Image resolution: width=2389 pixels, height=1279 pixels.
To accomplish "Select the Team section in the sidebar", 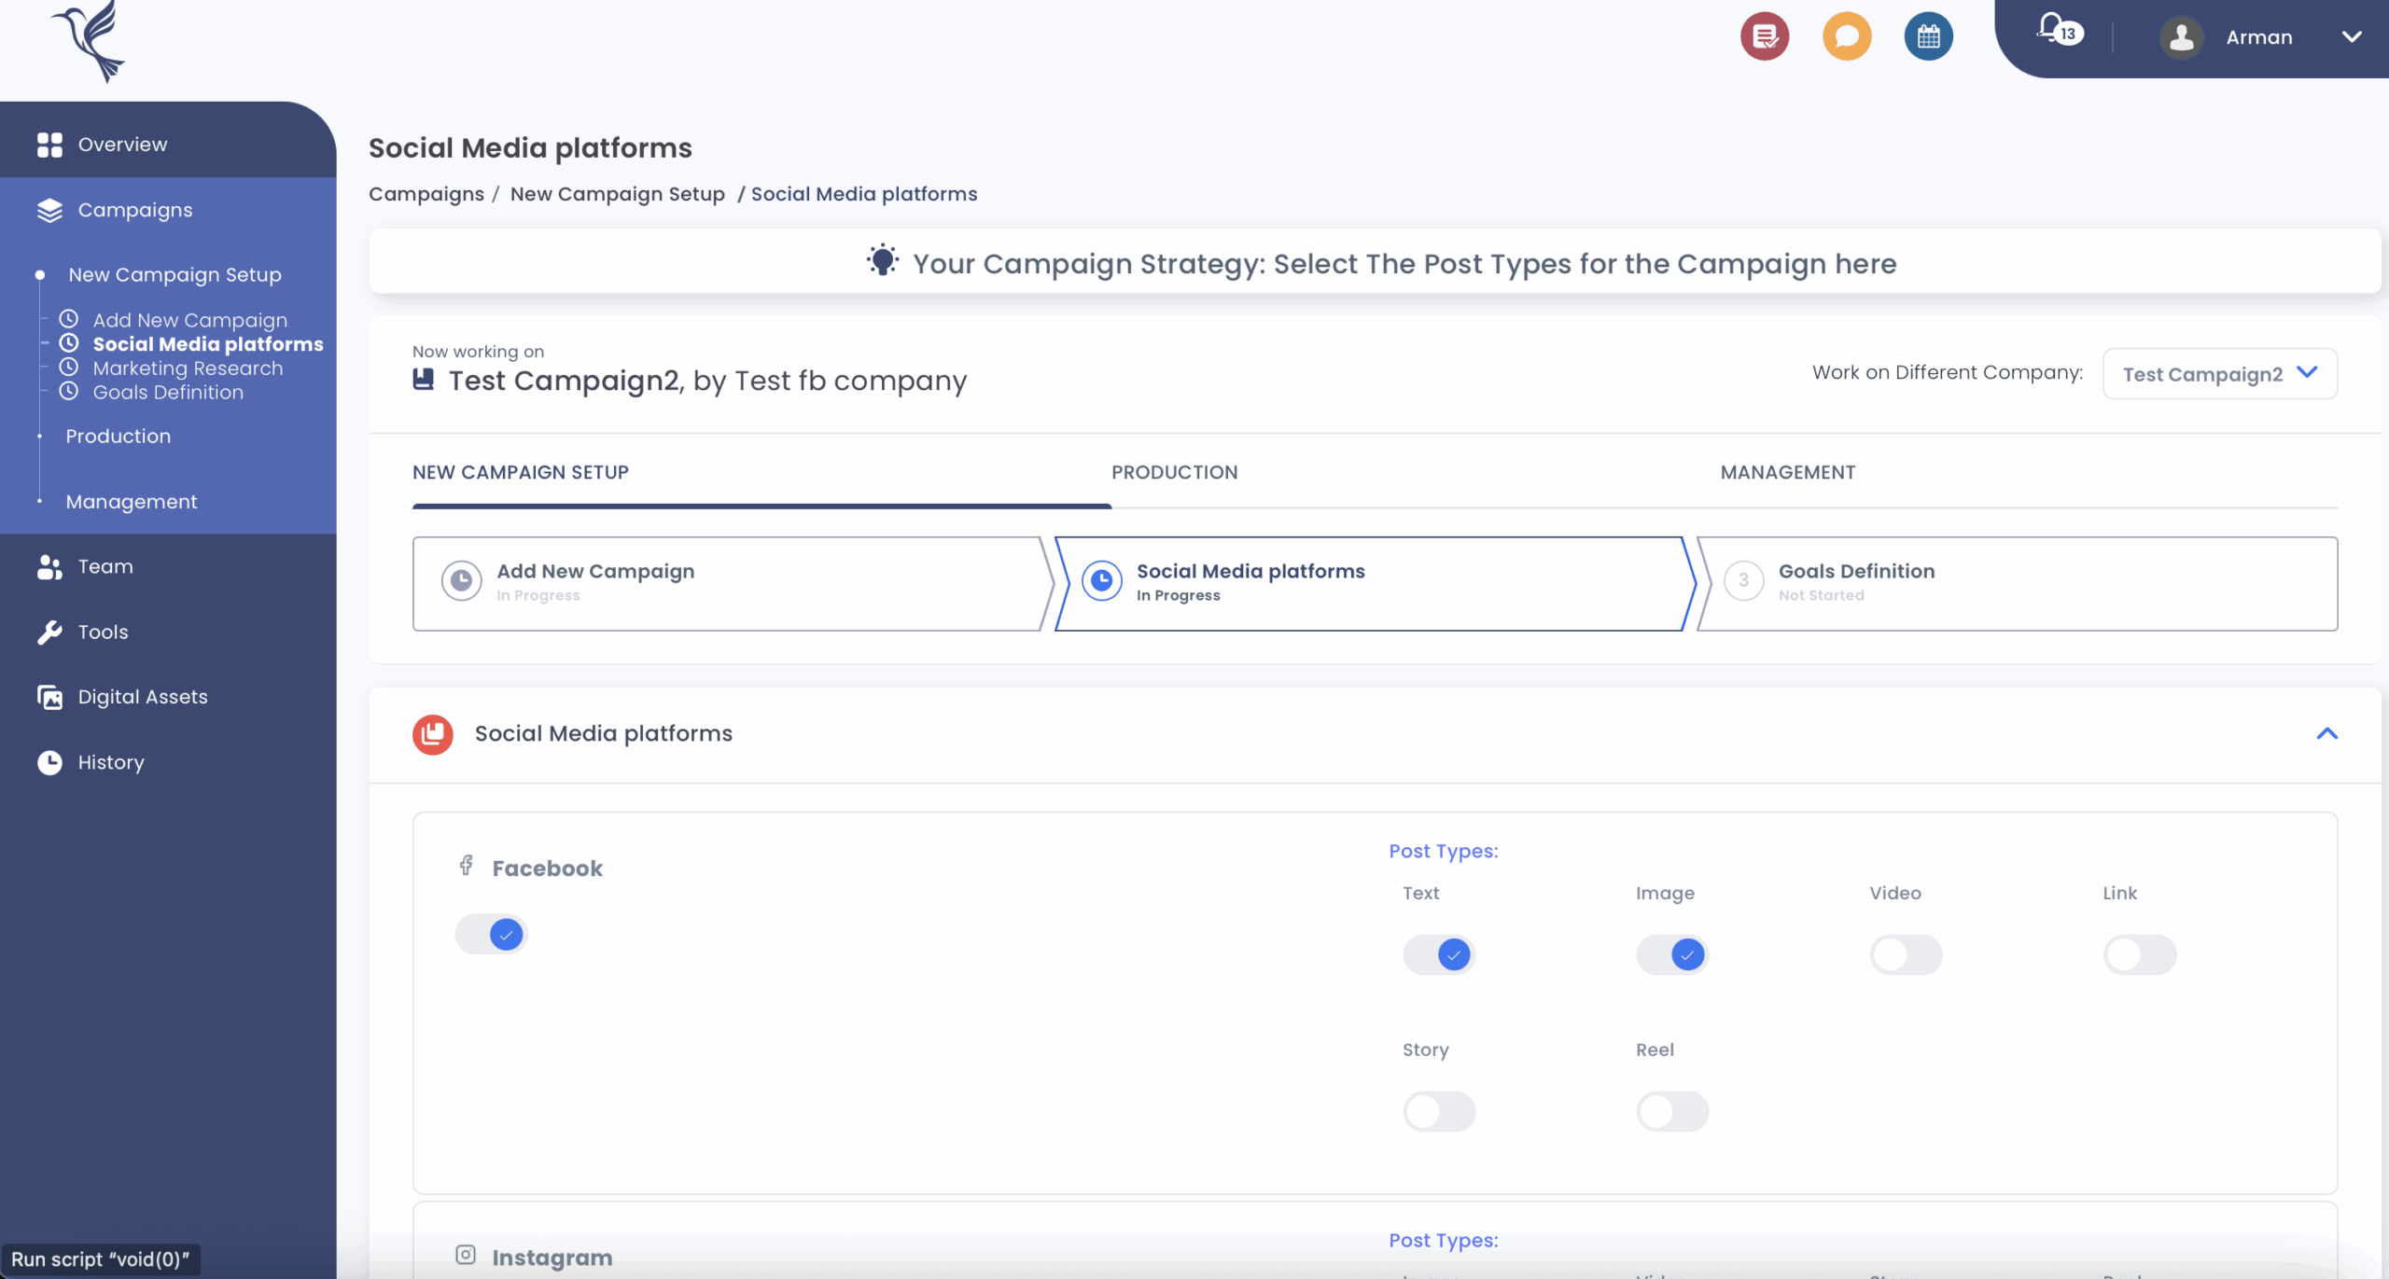I will (105, 566).
